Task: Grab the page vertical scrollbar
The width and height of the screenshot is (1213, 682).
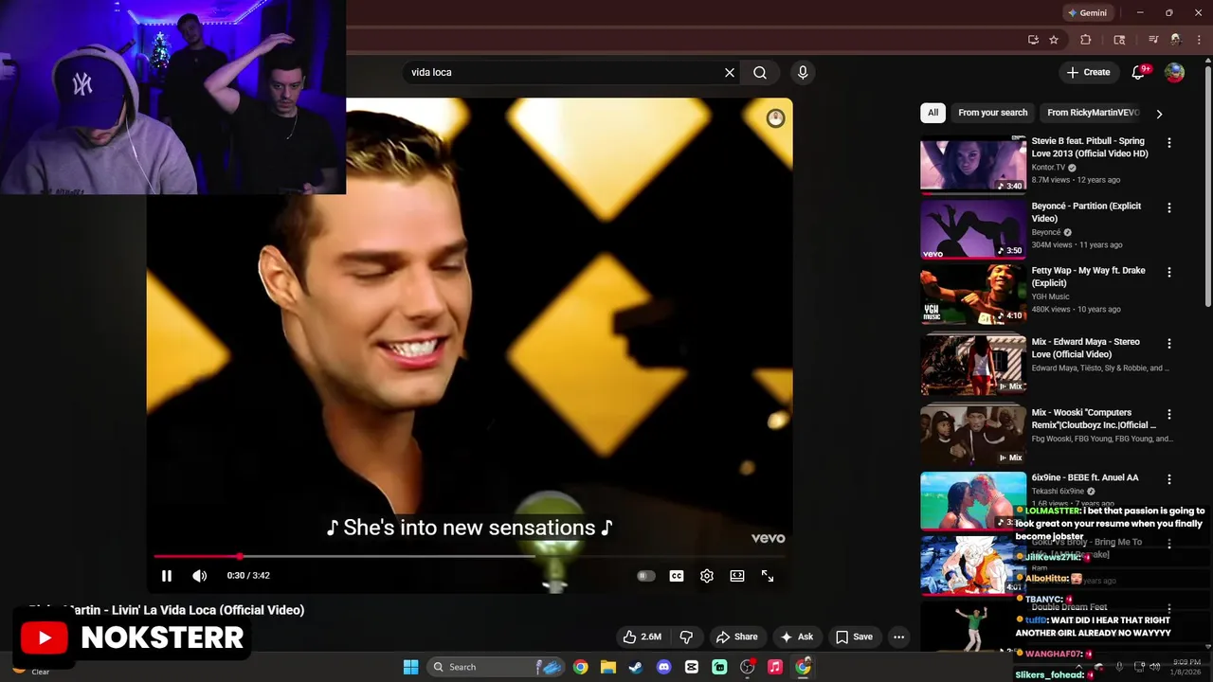Action: pos(1207,185)
